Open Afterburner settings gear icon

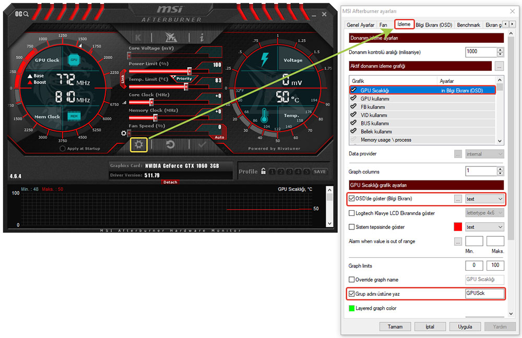point(138,144)
